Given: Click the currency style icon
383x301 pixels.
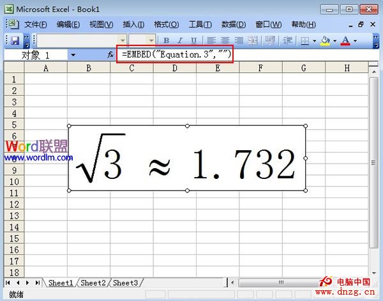Looking at the screenshot, I should point(270,41).
